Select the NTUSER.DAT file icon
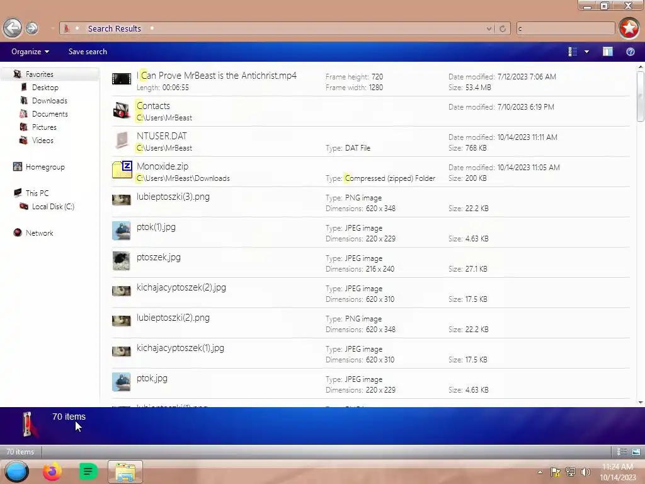Viewport: 645px width, 484px height. coord(122,141)
